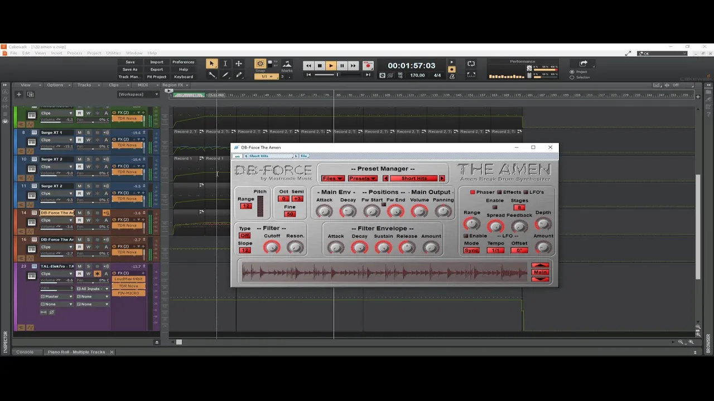Click input echo icon on track 14

(106, 213)
